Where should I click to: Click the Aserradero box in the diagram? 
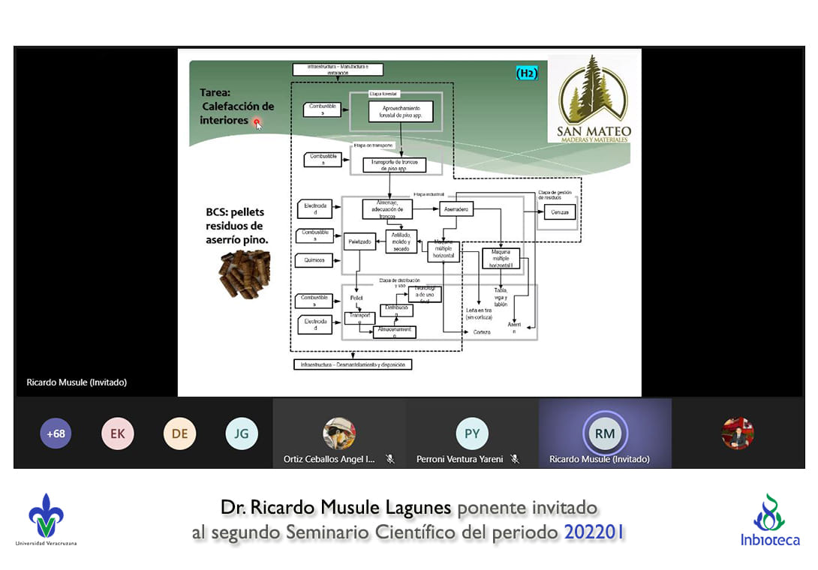(456, 209)
